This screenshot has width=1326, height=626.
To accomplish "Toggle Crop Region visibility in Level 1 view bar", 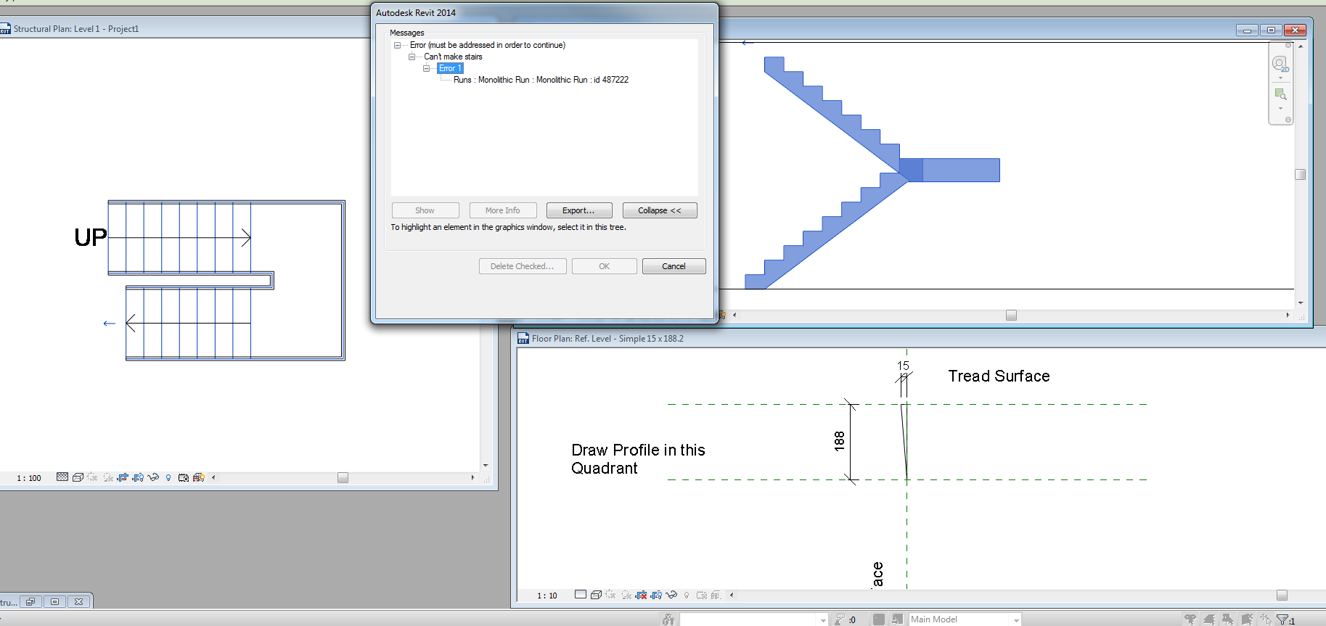I will pyautogui.click(x=138, y=477).
